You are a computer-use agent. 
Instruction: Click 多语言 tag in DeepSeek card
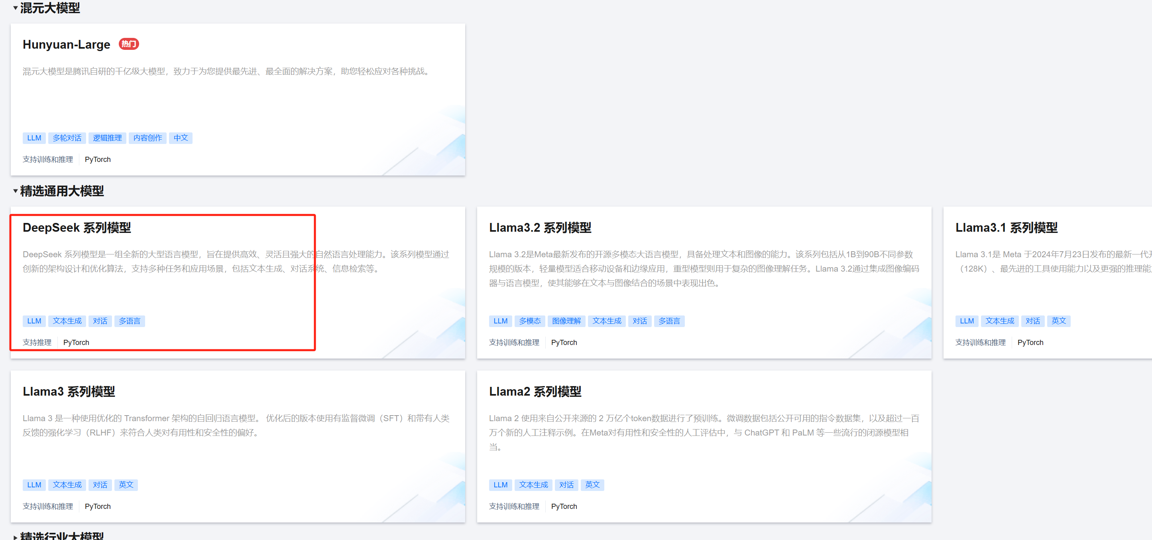(129, 321)
